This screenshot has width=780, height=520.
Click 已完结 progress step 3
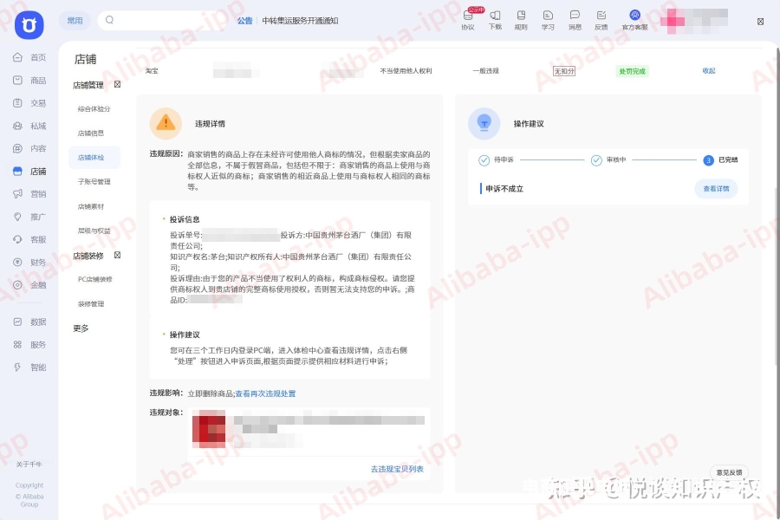[x=721, y=159]
